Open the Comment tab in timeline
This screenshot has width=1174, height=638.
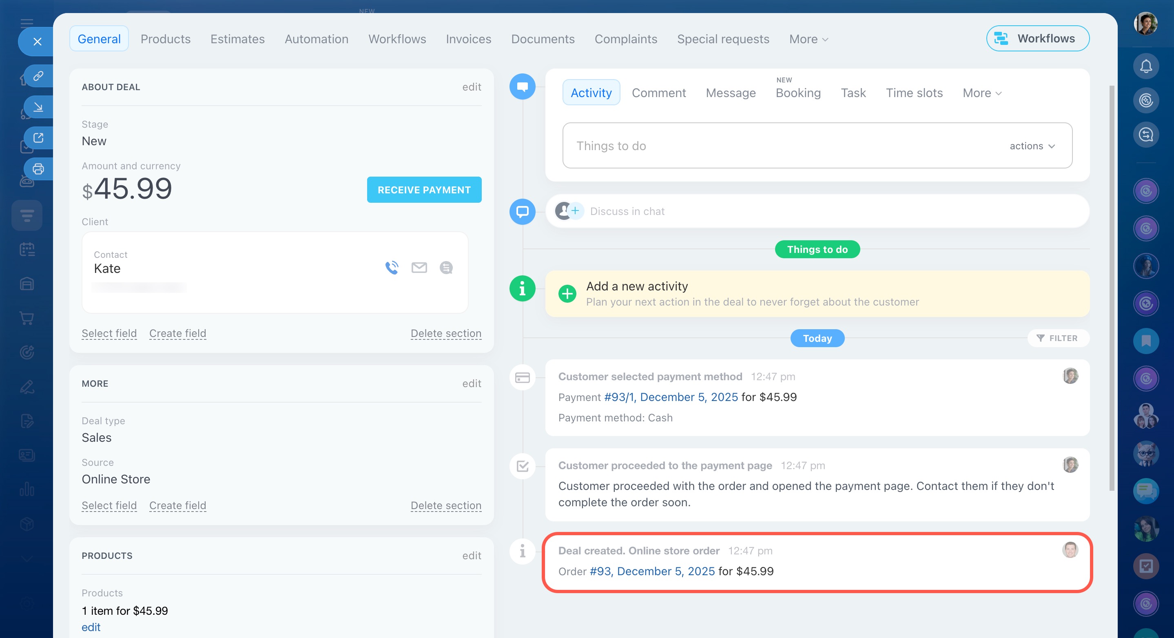point(658,93)
